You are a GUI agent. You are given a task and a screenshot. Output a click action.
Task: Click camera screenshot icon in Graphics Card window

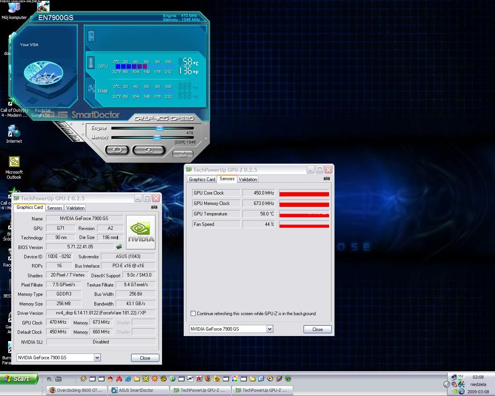tap(154, 207)
